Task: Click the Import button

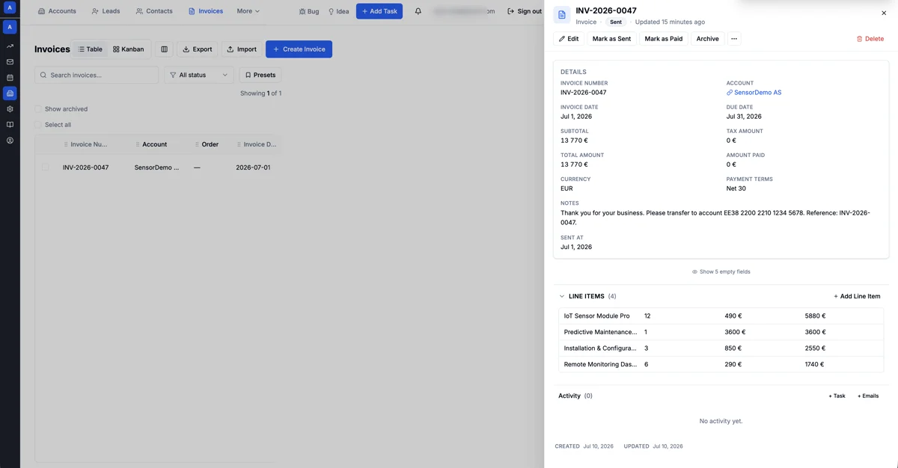Action: (242, 49)
